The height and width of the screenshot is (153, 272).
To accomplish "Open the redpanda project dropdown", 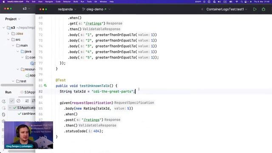I will (67, 9).
